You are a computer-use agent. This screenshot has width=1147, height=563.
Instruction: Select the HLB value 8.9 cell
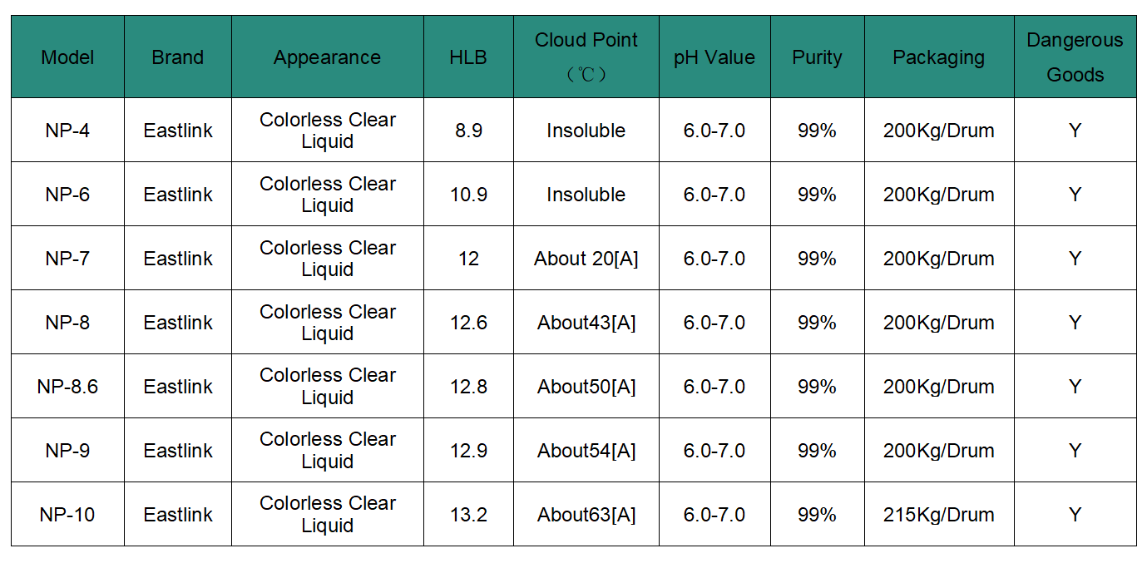pyautogui.click(x=468, y=131)
